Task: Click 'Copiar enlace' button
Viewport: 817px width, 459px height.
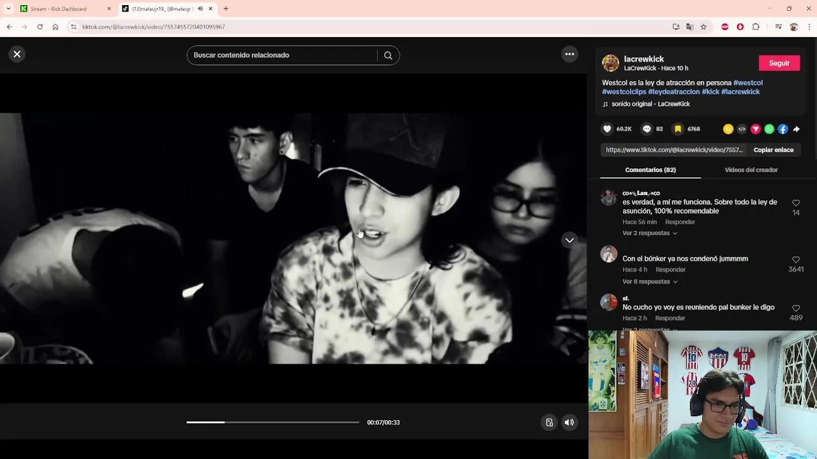Action: [x=774, y=150]
